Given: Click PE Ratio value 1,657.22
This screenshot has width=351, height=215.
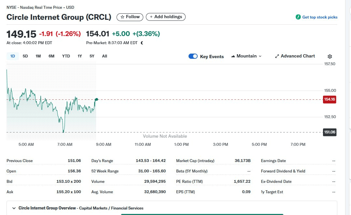Looking at the screenshot, I should click(242, 182).
